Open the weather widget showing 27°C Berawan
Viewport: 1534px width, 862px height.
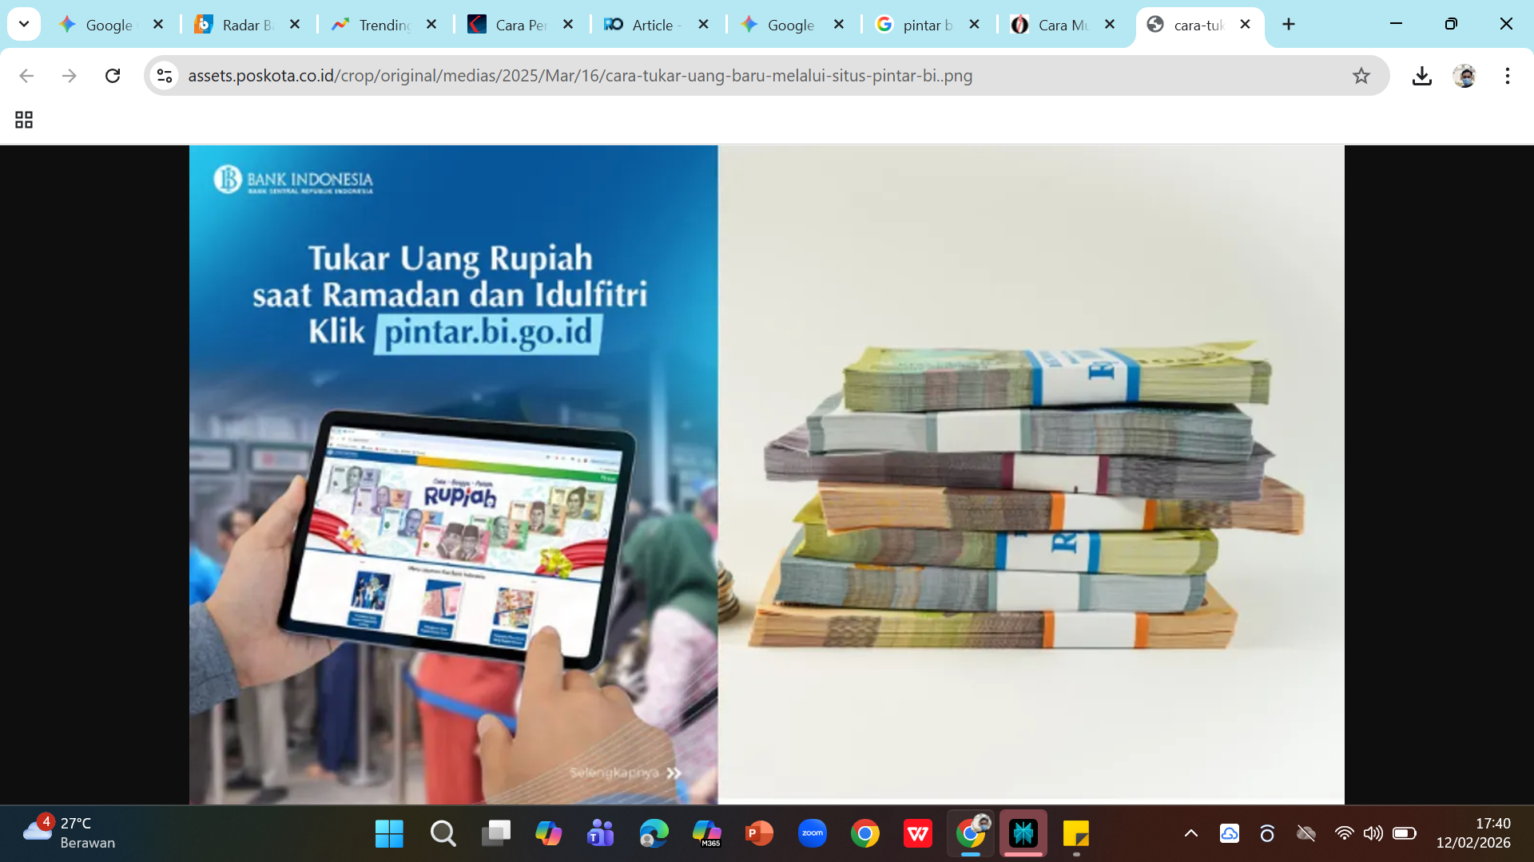(70, 832)
